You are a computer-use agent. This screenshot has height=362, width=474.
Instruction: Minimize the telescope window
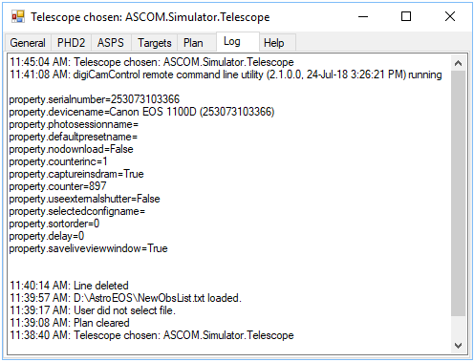click(363, 16)
